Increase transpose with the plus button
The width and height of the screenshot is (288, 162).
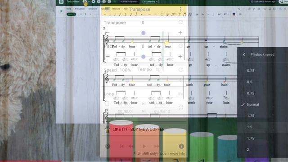tap(180, 33)
